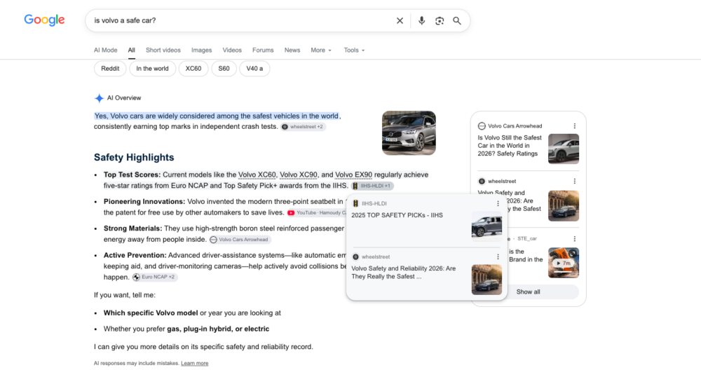Click Volvo Cars Arrowhead favicon in sidebar
The height and width of the screenshot is (370, 701).
point(482,126)
